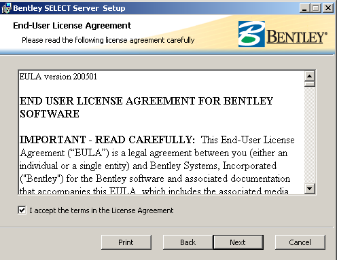The height and width of the screenshot is (260, 337).
Task: Cancel the installation
Action: (x=300, y=242)
